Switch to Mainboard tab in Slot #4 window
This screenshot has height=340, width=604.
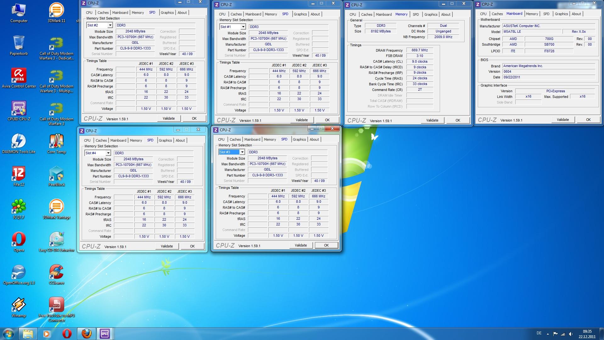(x=118, y=140)
